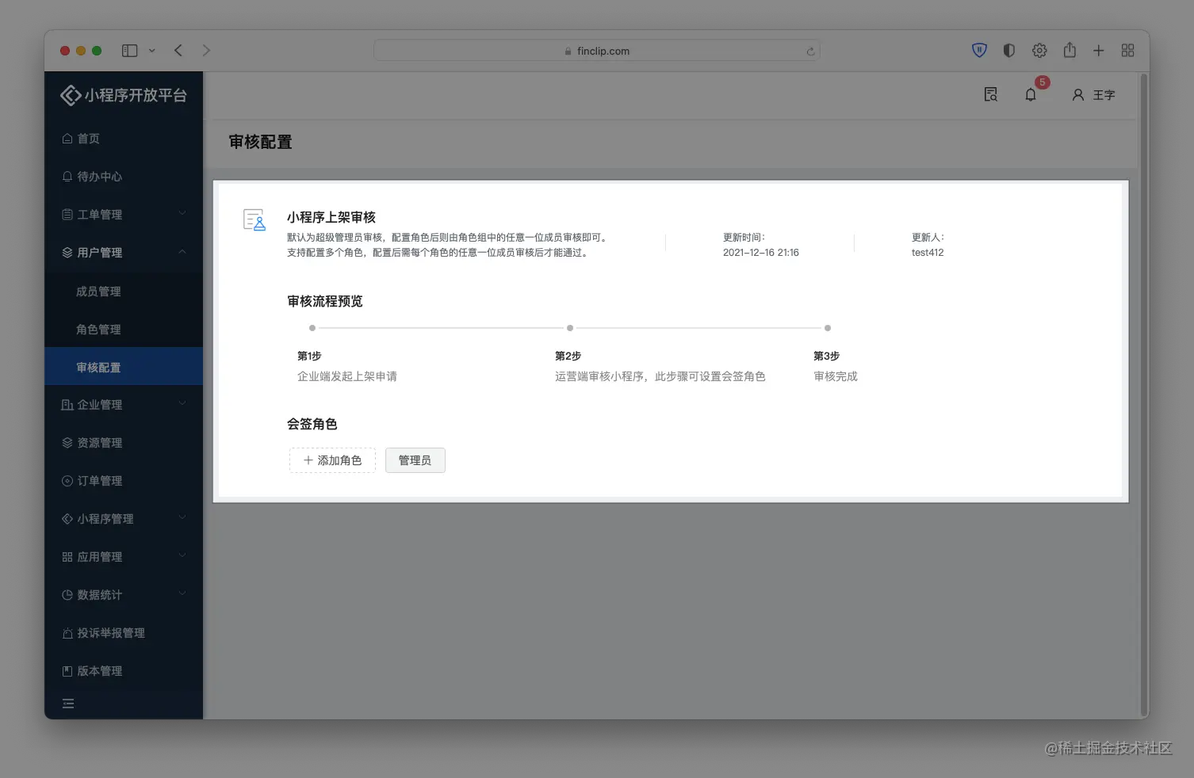The height and width of the screenshot is (778, 1194).
Task: Open a new tab with plus icon
Action: pyautogui.click(x=1099, y=51)
